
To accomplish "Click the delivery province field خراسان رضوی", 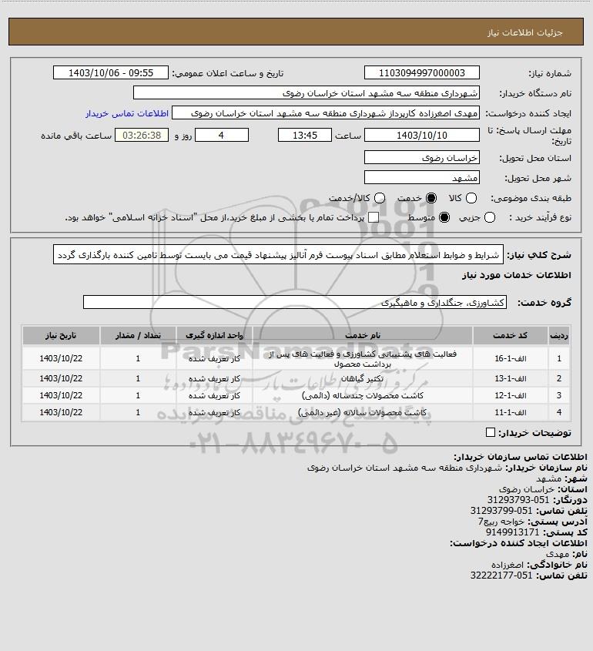I will click(x=421, y=157).
